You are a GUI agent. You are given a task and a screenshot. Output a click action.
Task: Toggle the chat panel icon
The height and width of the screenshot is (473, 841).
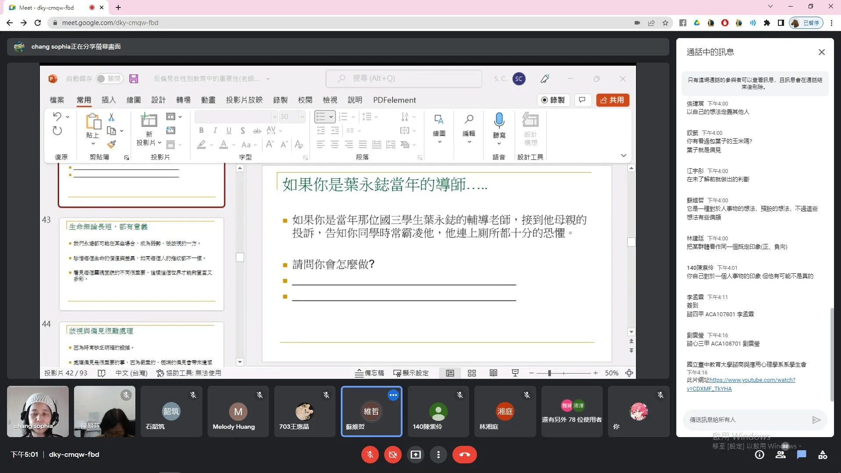coord(802,455)
